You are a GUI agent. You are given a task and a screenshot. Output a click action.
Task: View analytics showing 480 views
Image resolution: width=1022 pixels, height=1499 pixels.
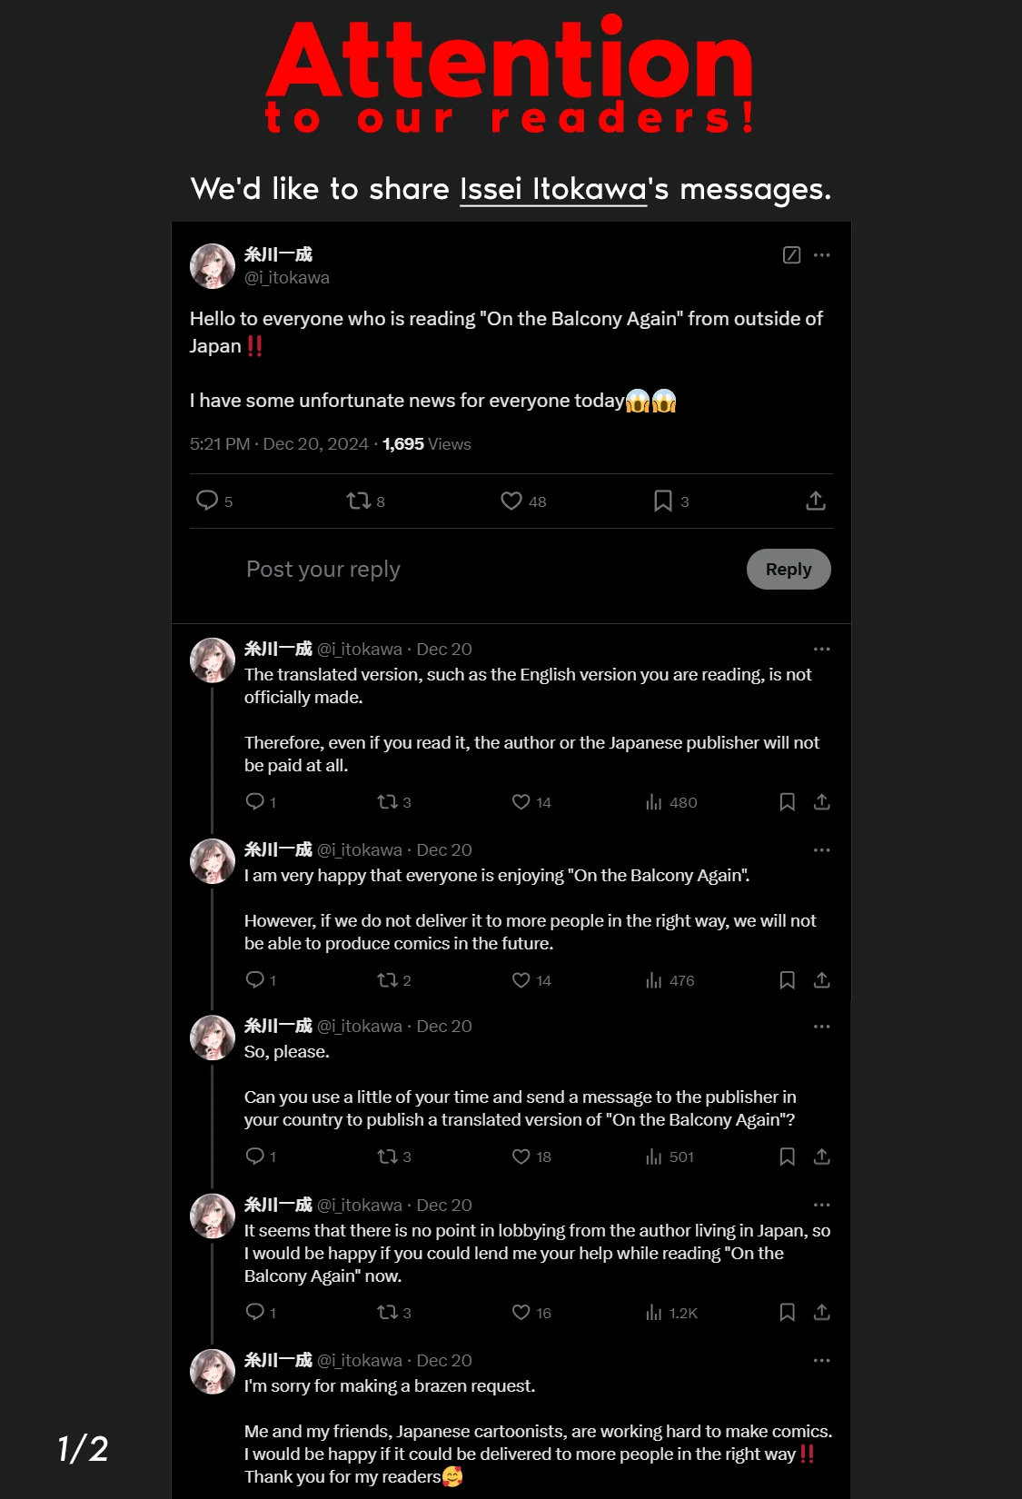(x=654, y=802)
